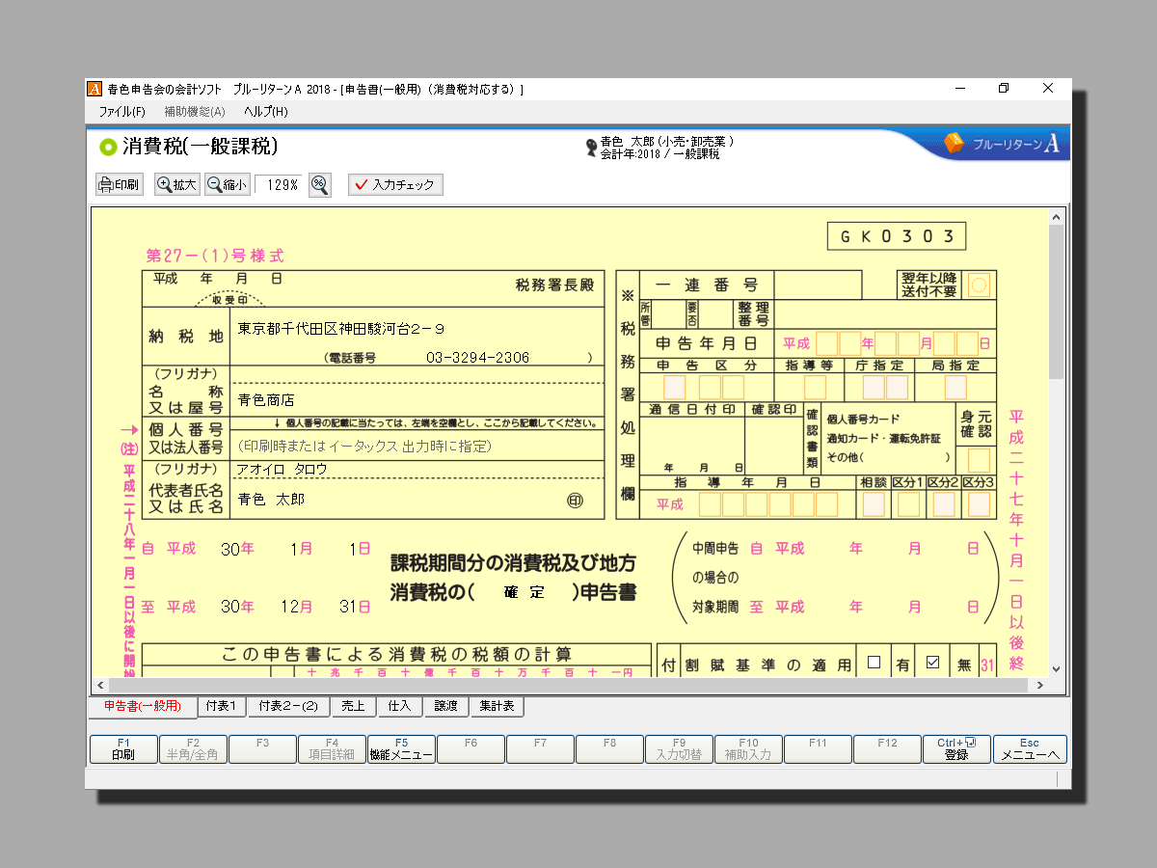The image size is (1157, 868).
Task: Click the 129% zoom percentage field
Action: pos(280,185)
